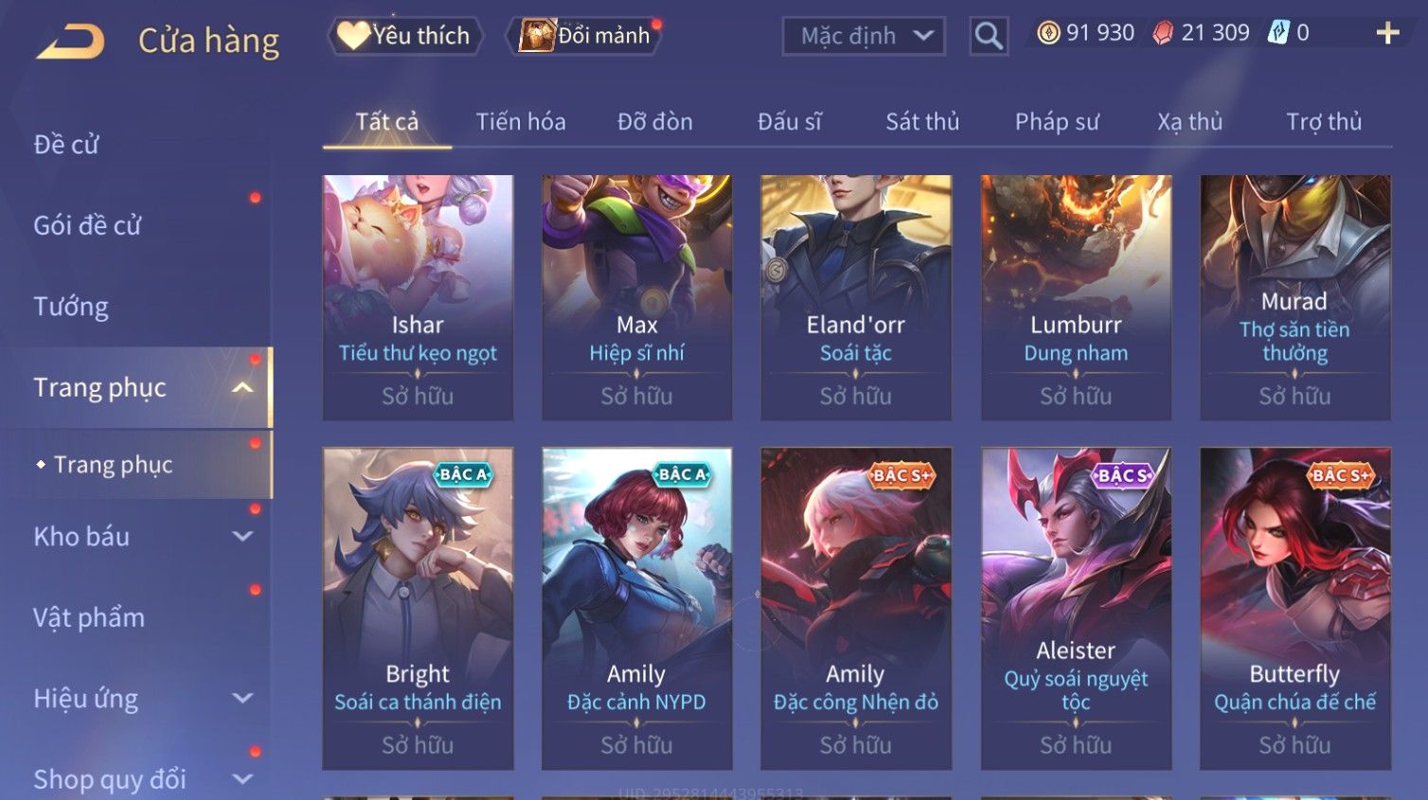Switch to the Sát thủ tab

(x=922, y=121)
